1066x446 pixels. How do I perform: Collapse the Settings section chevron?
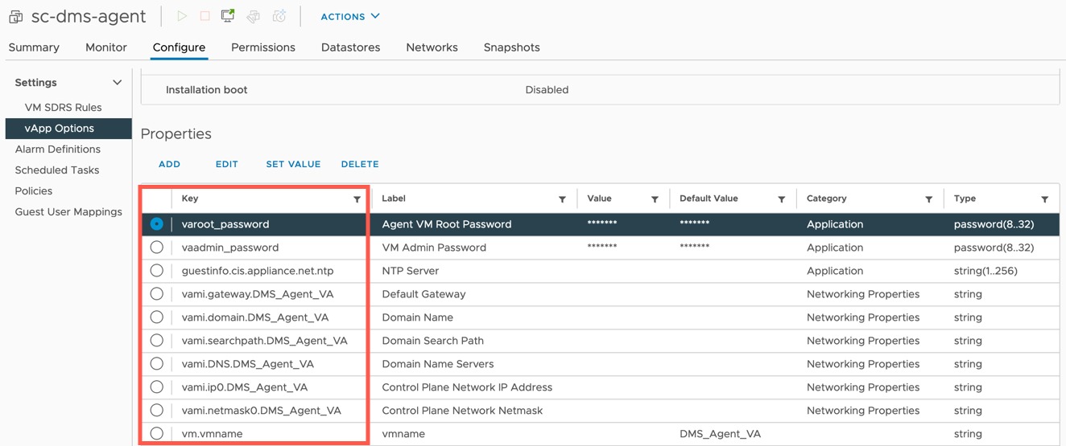[x=118, y=83]
